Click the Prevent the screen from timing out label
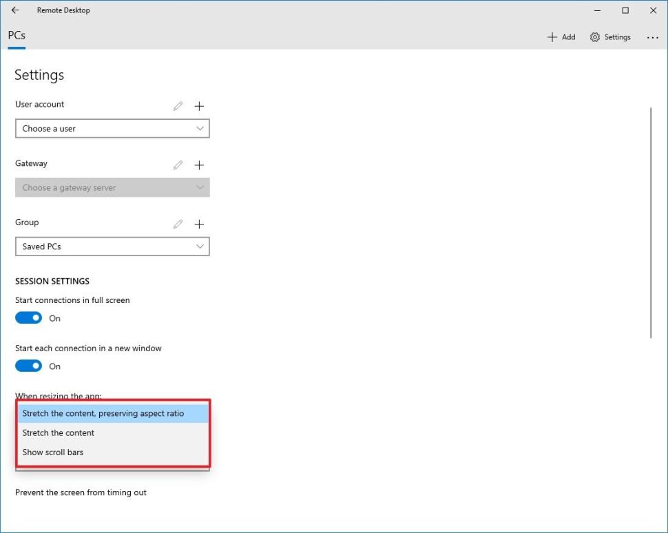 coord(81,492)
